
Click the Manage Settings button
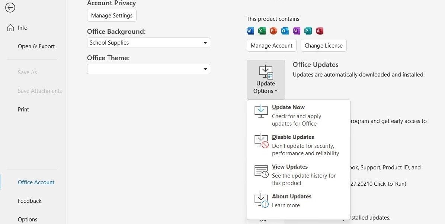112,15
